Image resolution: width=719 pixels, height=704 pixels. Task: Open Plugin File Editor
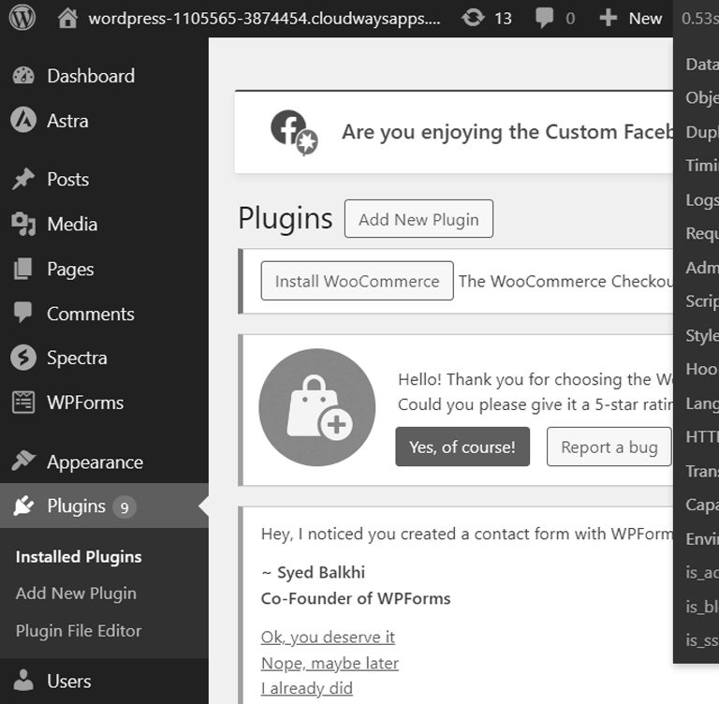tap(79, 631)
